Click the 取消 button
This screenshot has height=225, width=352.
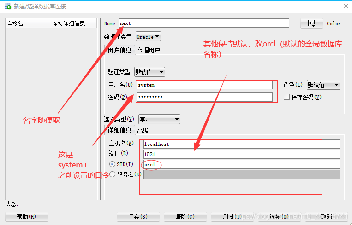click(326, 217)
